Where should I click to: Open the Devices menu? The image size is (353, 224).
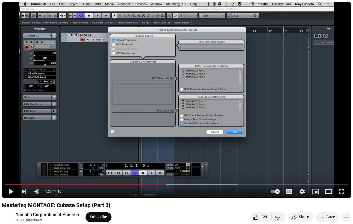point(141,4)
